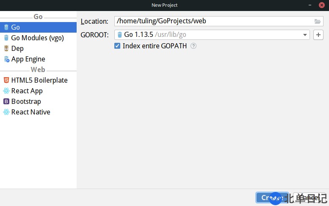The image size is (329, 206).
Task: Click the Bootstrap B icon
Action: click(x=6, y=101)
